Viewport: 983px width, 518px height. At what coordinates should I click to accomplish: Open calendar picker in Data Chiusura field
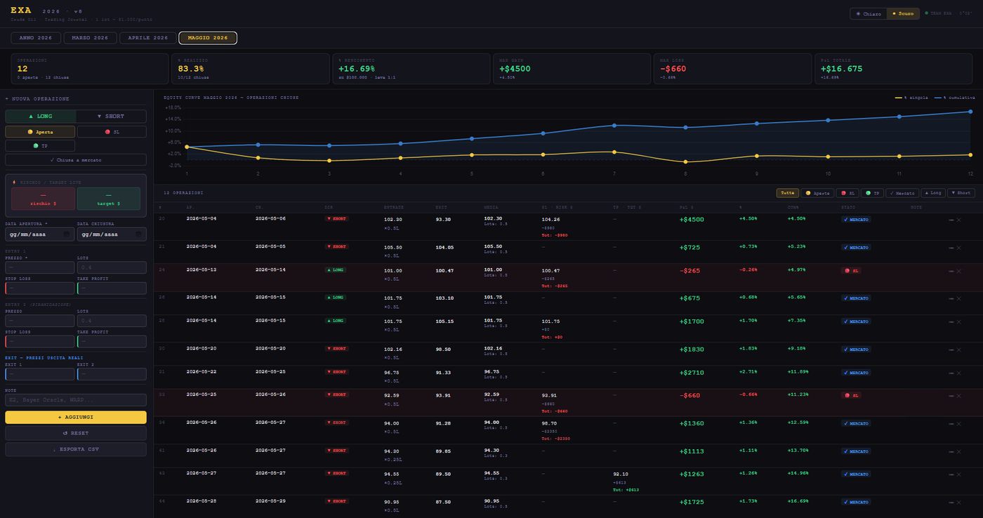point(138,234)
